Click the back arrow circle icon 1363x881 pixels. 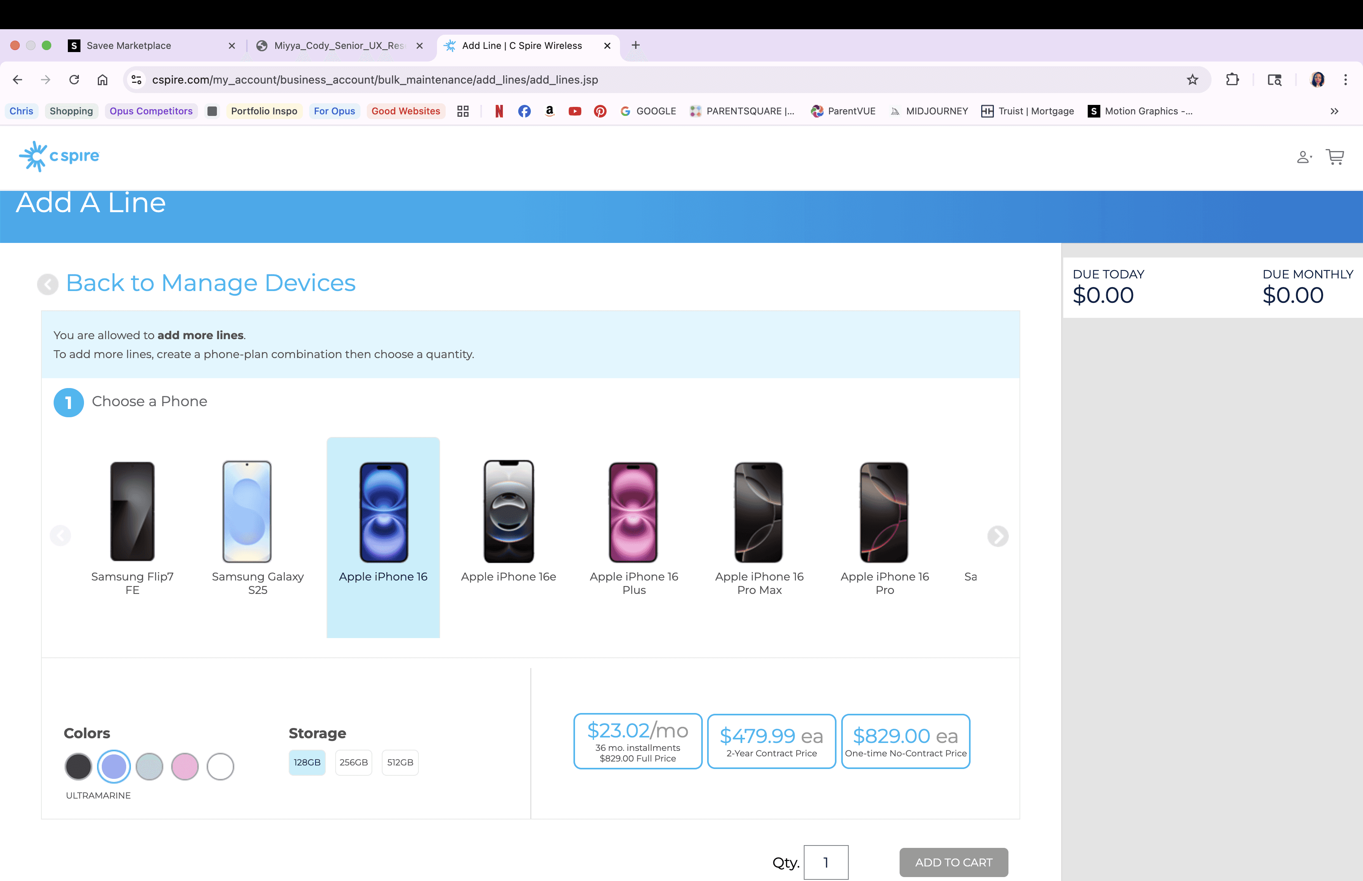pos(47,284)
